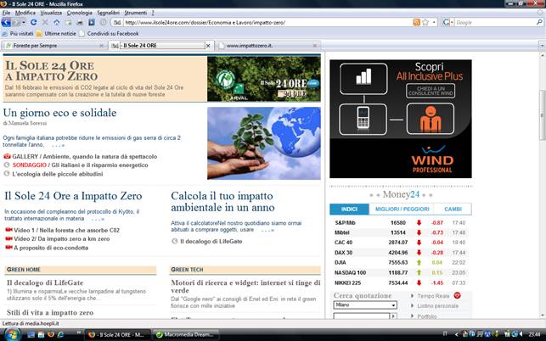Screen dimensions: 546x341
Task: Open the article Un giorno eco e solidale
Action: (59, 113)
